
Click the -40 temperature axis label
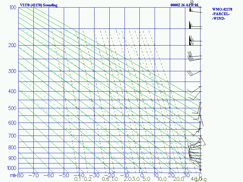coord(79,175)
